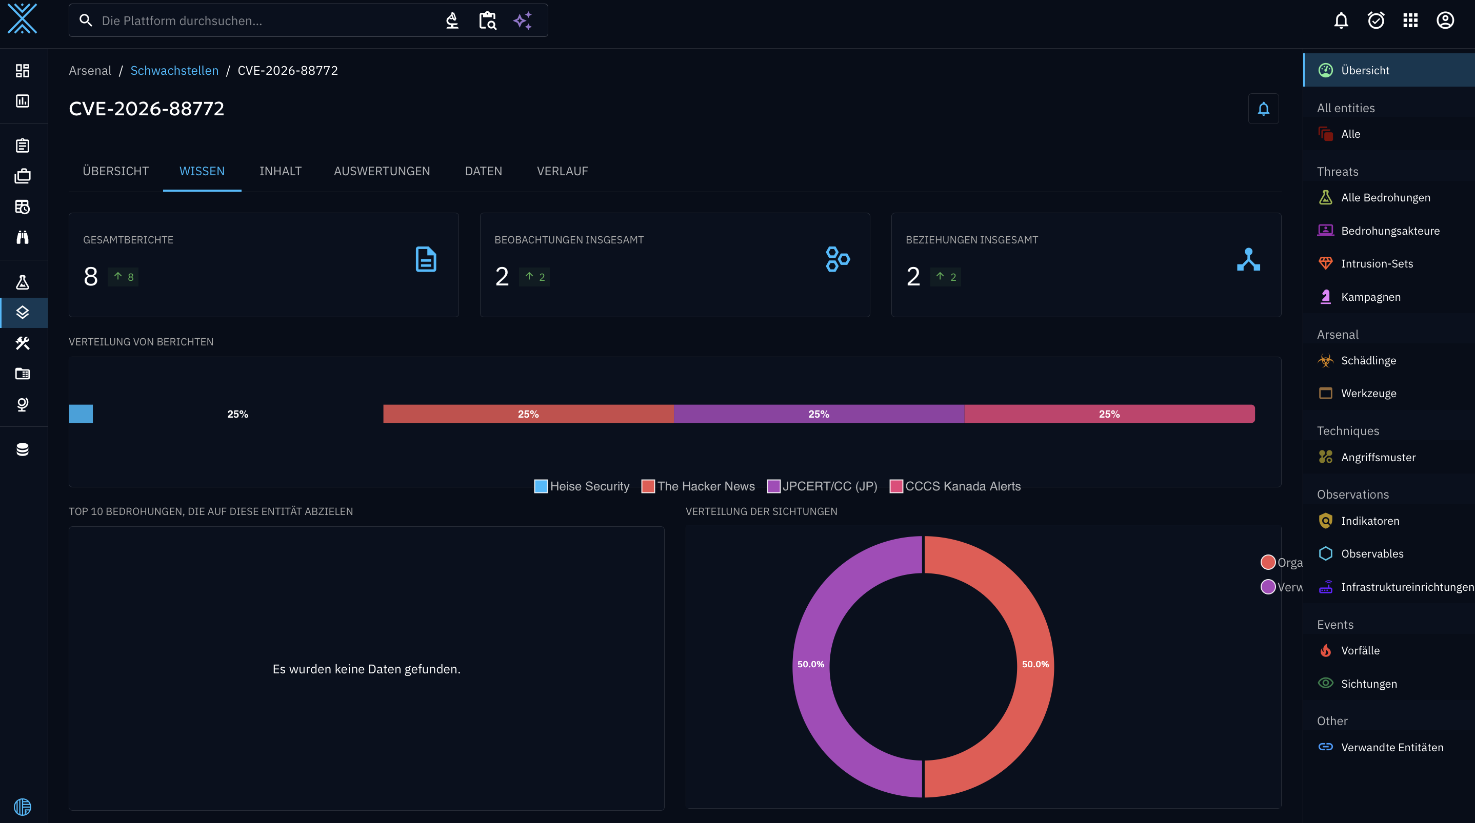Switch to the DATEN tab
The width and height of the screenshot is (1475, 823).
483,171
